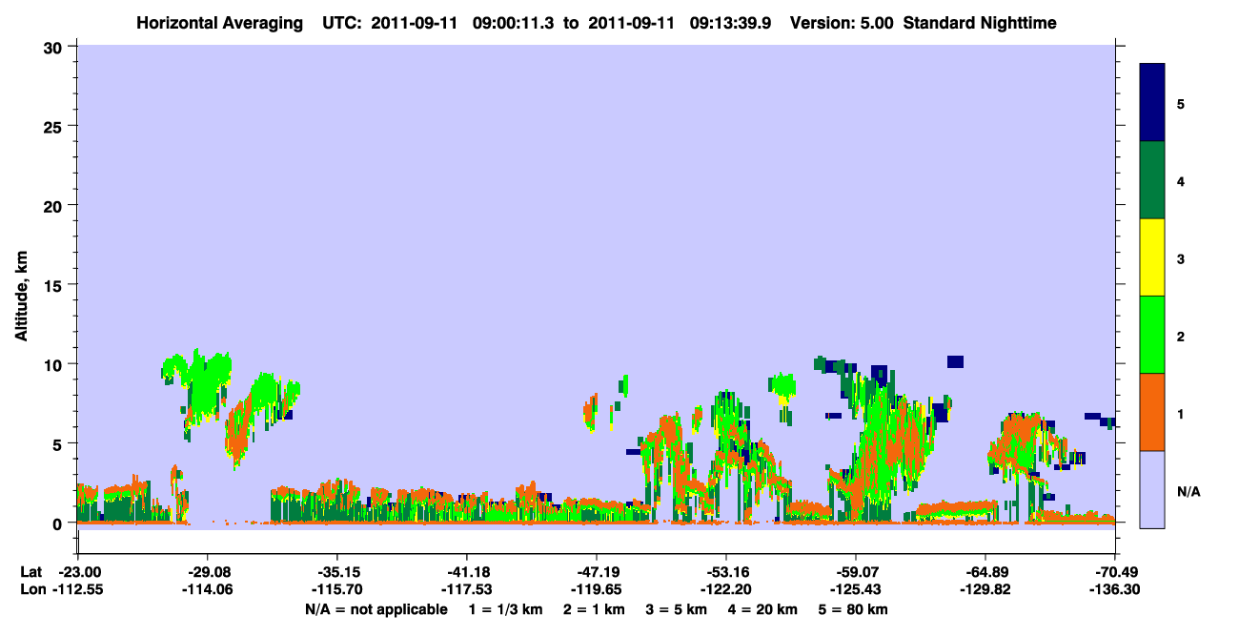Click the longitude value -117.53
The image size is (1239, 636).
pyautogui.click(x=466, y=590)
